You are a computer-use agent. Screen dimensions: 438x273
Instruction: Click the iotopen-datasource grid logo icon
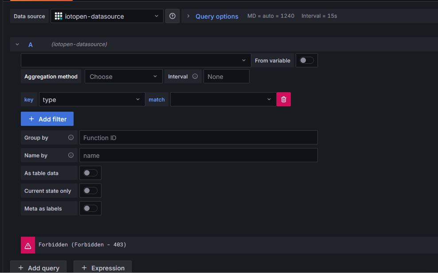[59, 16]
